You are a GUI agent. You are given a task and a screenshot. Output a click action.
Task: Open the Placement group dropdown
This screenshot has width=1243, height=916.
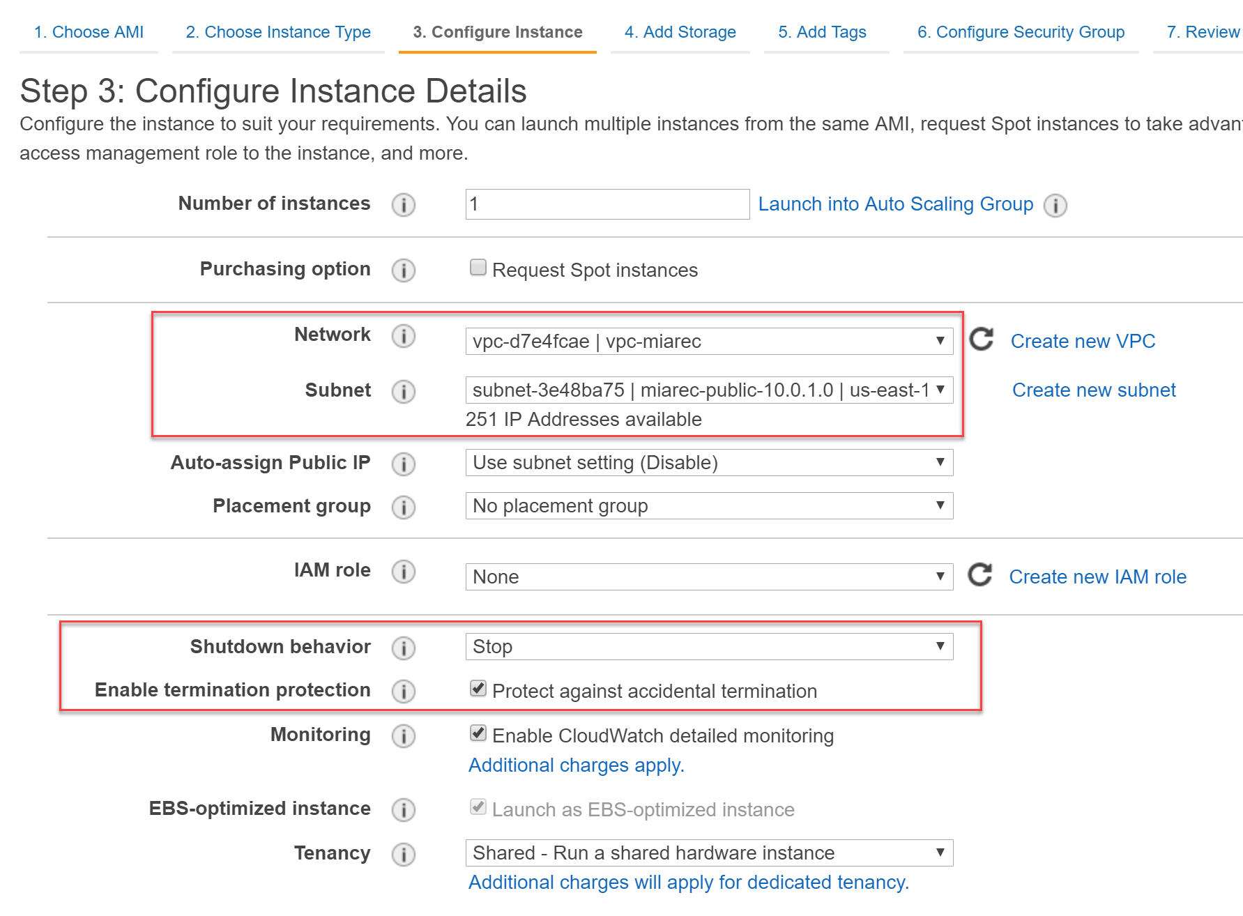coord(709,506)
